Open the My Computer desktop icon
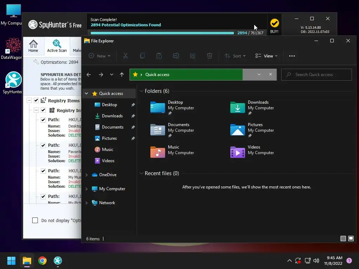The width and height of the screenshot is (359, 269). pyautogui.click(x=12, y=15)
